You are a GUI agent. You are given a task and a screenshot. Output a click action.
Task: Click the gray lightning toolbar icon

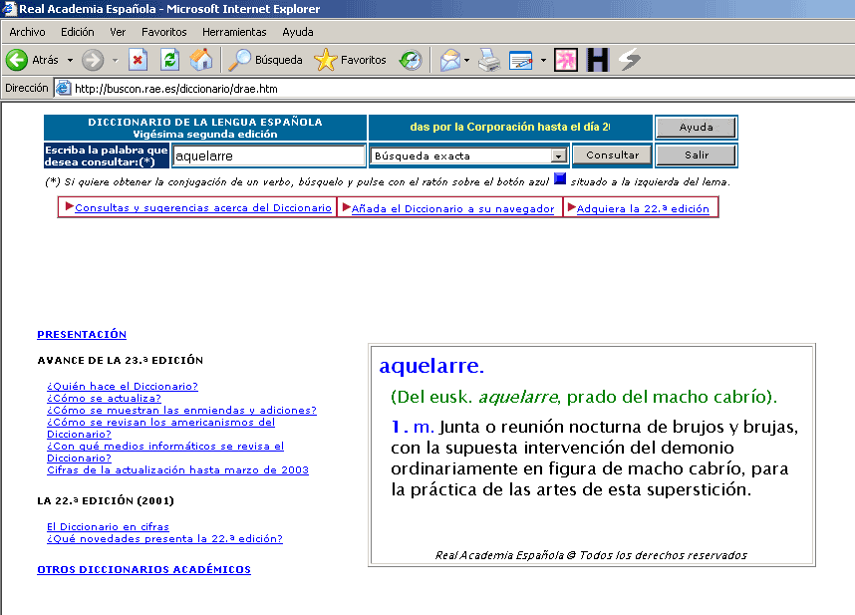[x=630, y=60]
